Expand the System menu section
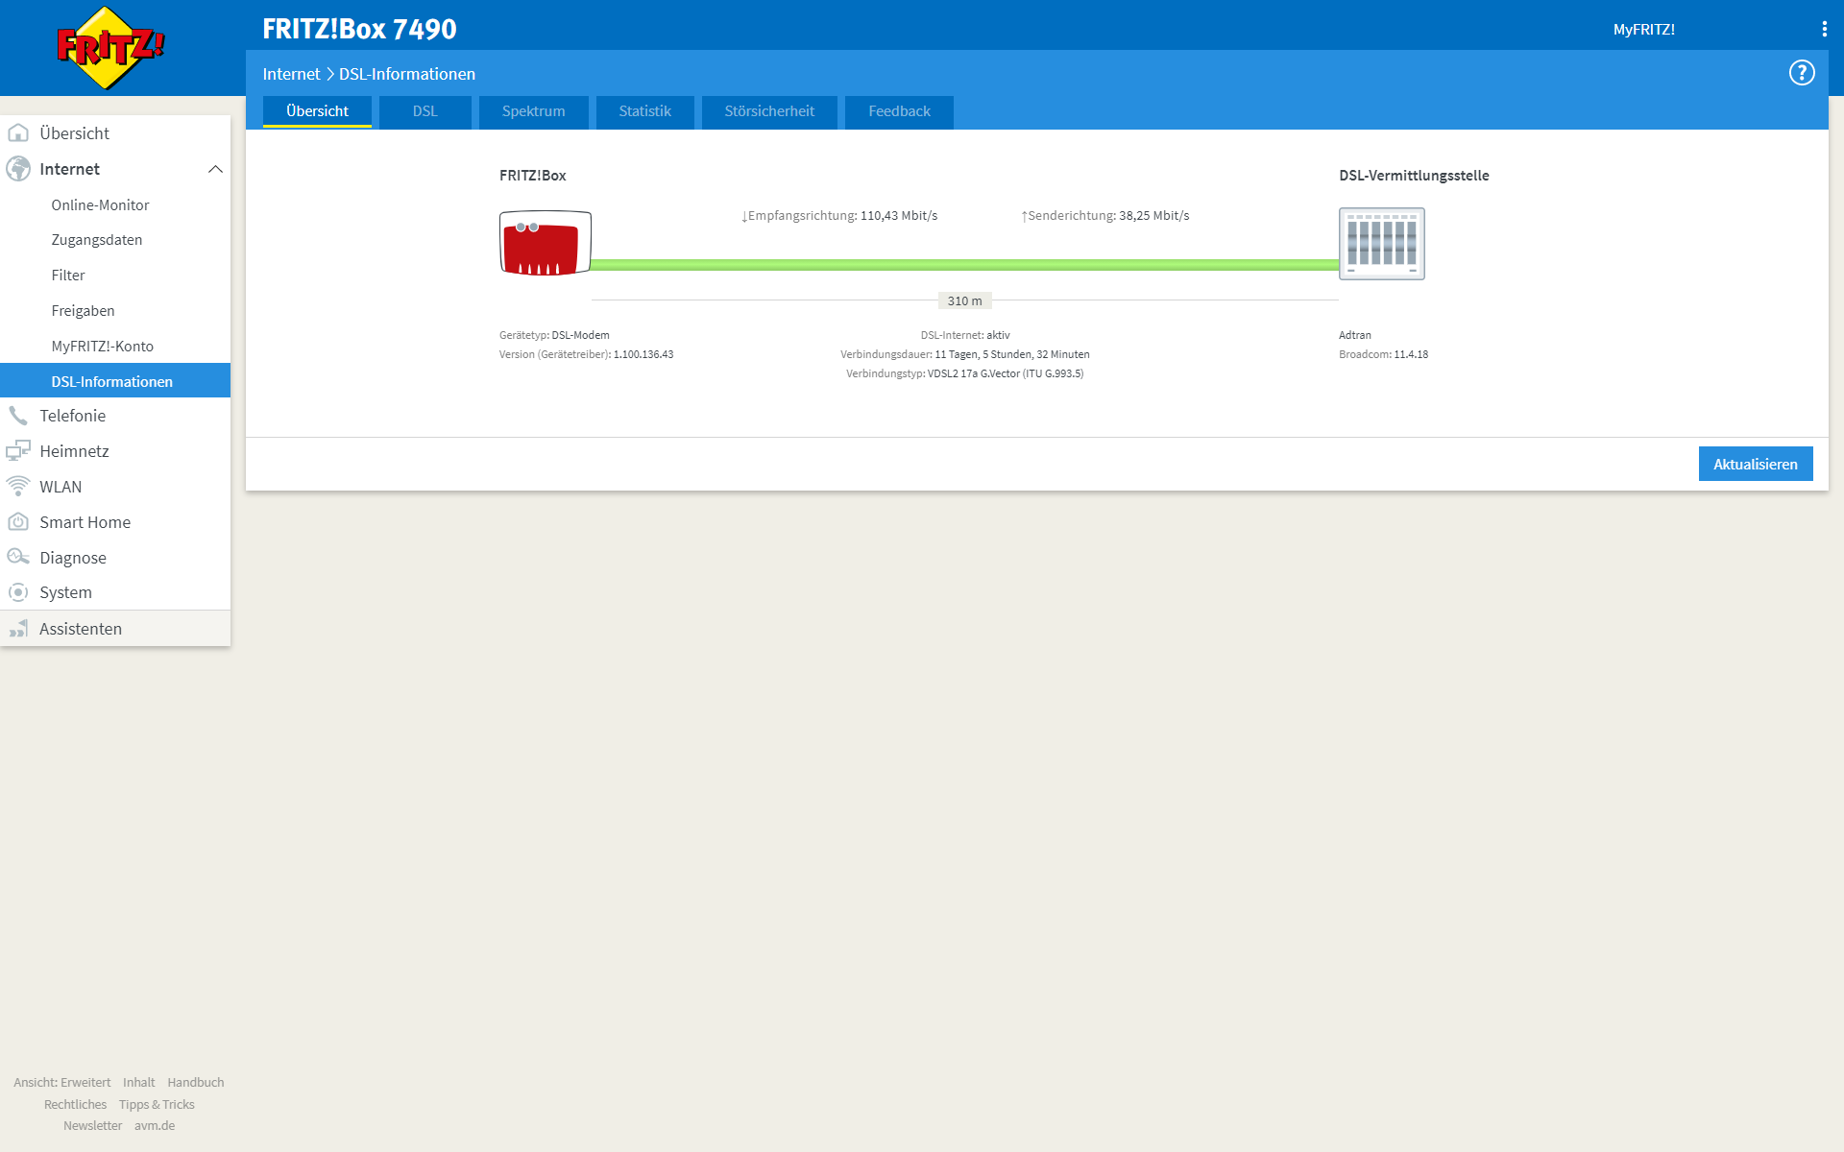The height and width of the screenshot is (1152, 1844). pyautogui.click(x=65, y=592)
